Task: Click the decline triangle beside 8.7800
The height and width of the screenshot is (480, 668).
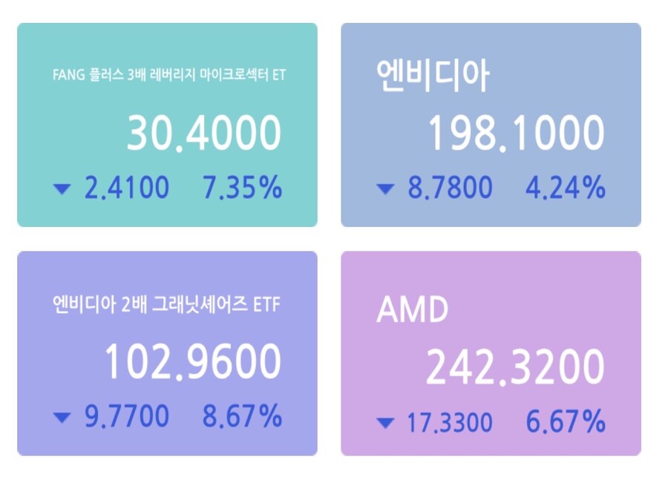Action: point(384,189)
